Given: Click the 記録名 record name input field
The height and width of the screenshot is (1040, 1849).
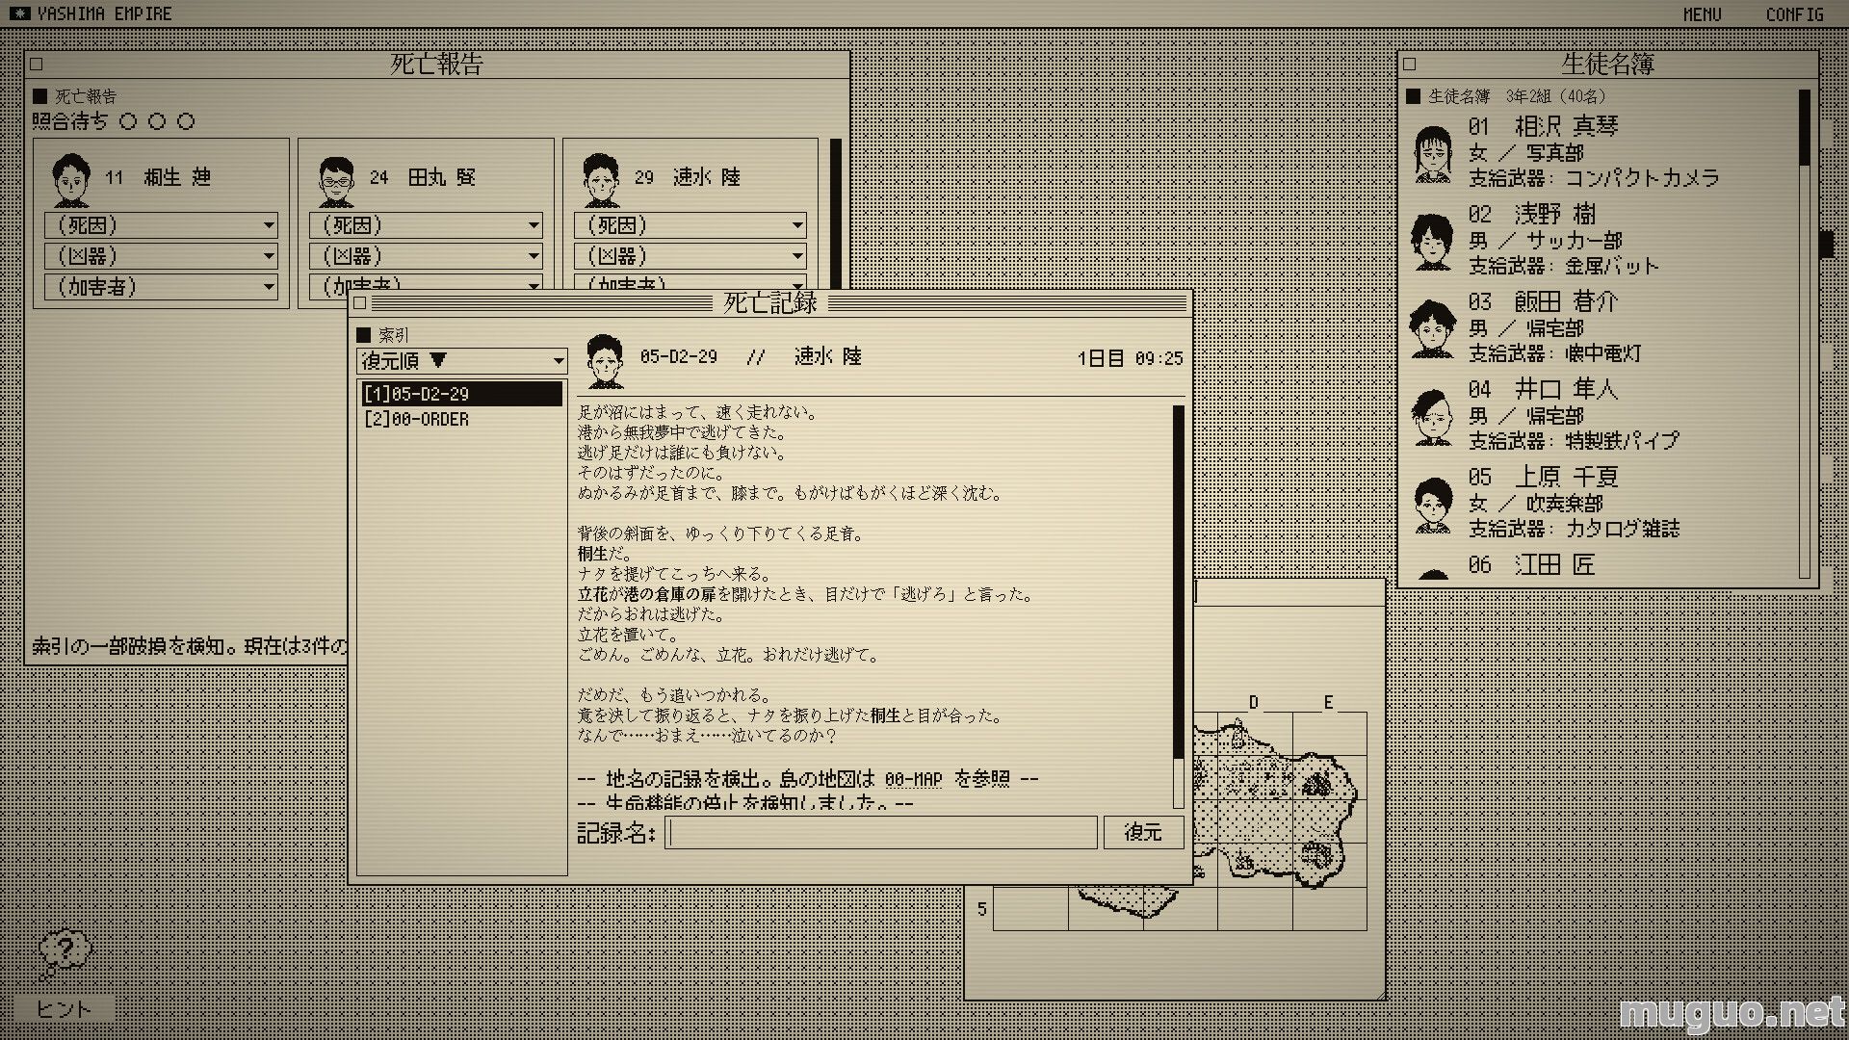Looking at the screenshot, I should 881,832.
